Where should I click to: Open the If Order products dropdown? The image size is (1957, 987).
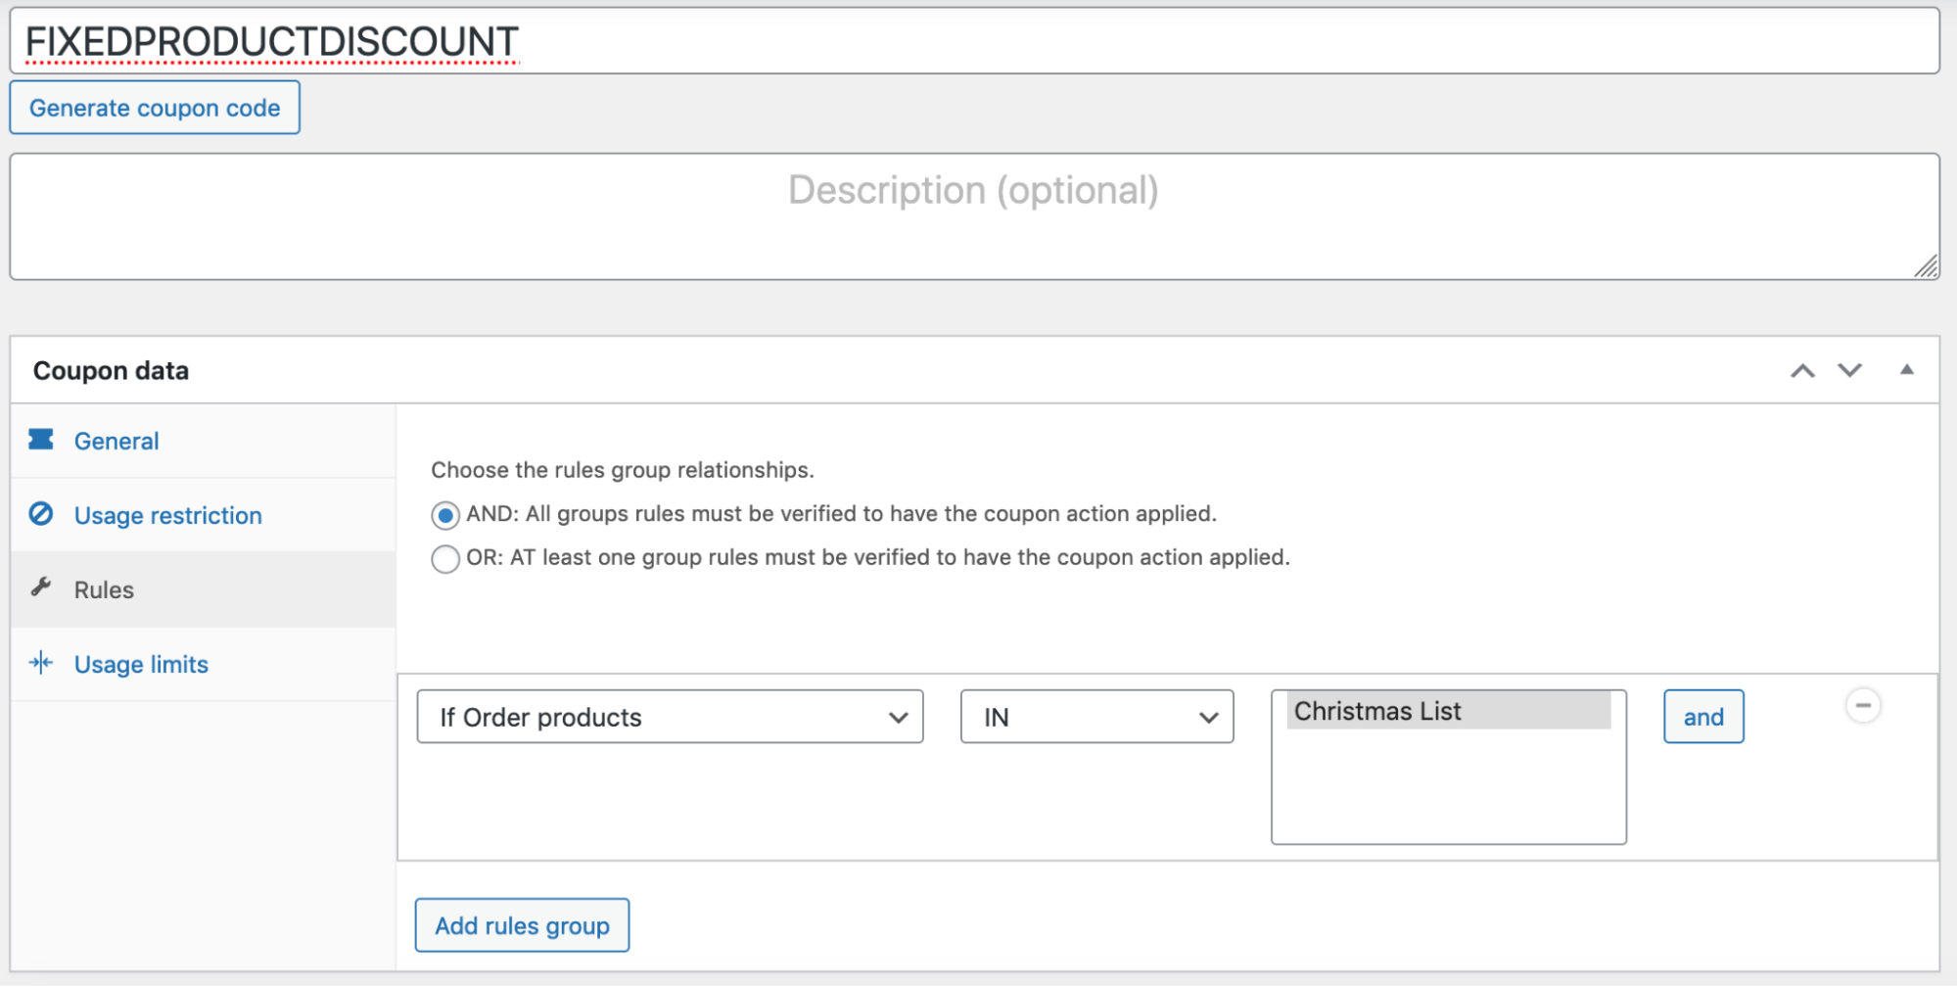(x=670, y=717)
